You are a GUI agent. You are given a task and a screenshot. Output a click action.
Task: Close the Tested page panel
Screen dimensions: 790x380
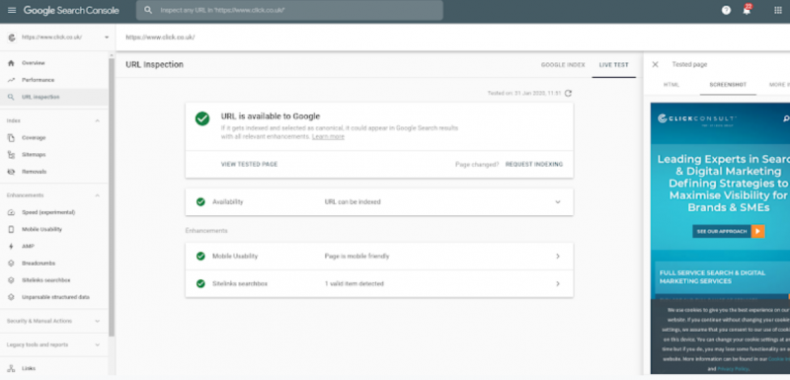tap(655, 64)
